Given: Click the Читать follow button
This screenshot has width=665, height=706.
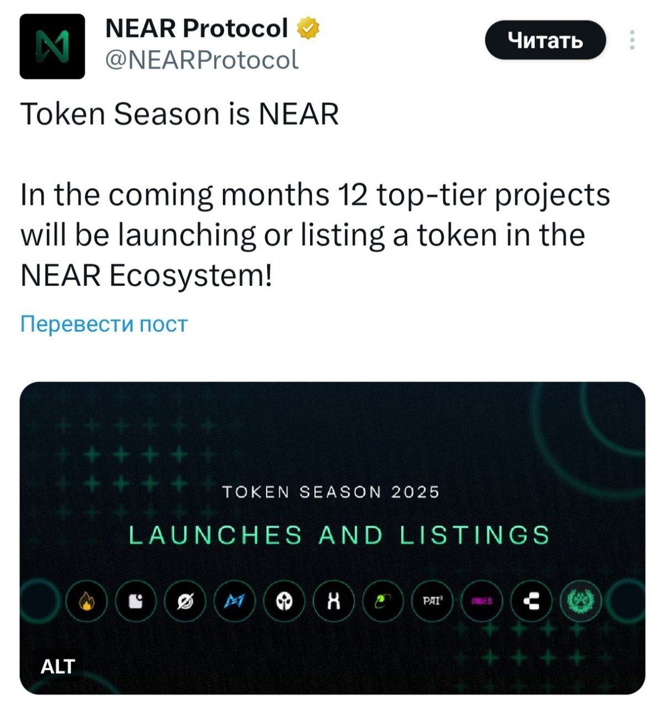Looking at the screenshot, I should click(545, 40).
